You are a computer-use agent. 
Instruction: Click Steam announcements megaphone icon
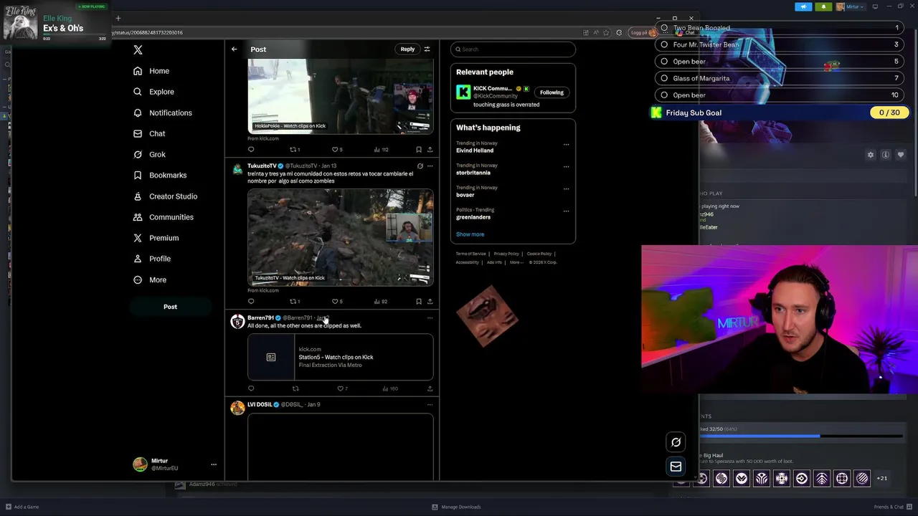pos(803,6)
